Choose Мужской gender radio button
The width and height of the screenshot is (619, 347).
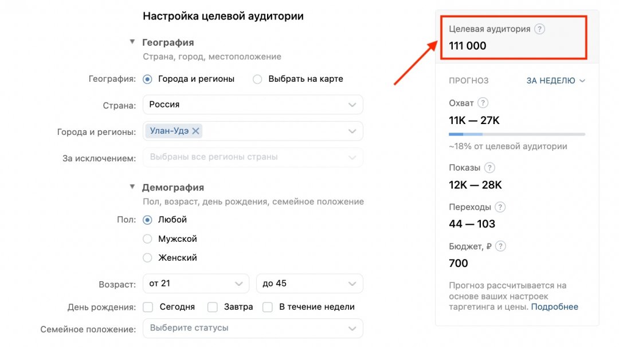tap(147, 239)
